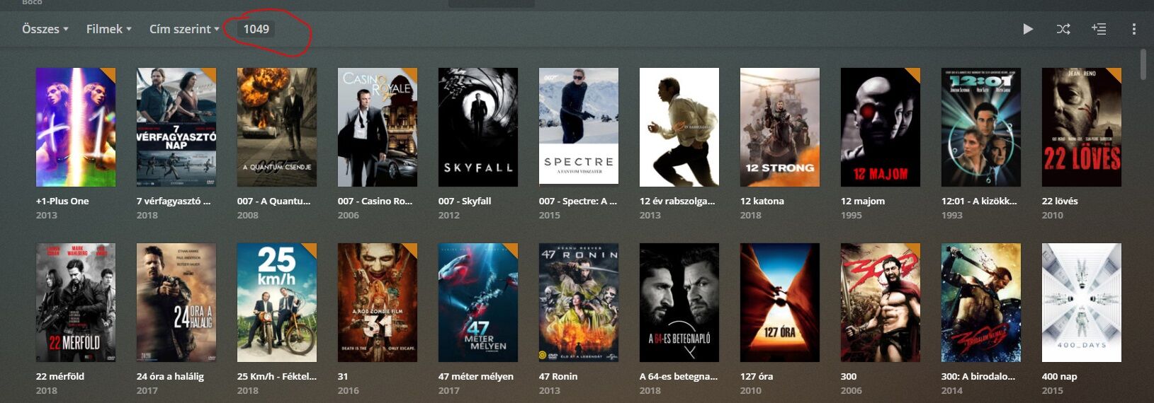Open the Filmek type dropdown

pos(109,29)
